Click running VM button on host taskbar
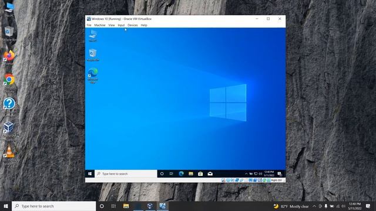The image size is (376, 211). pyautogui.click(x=162, y=206)
